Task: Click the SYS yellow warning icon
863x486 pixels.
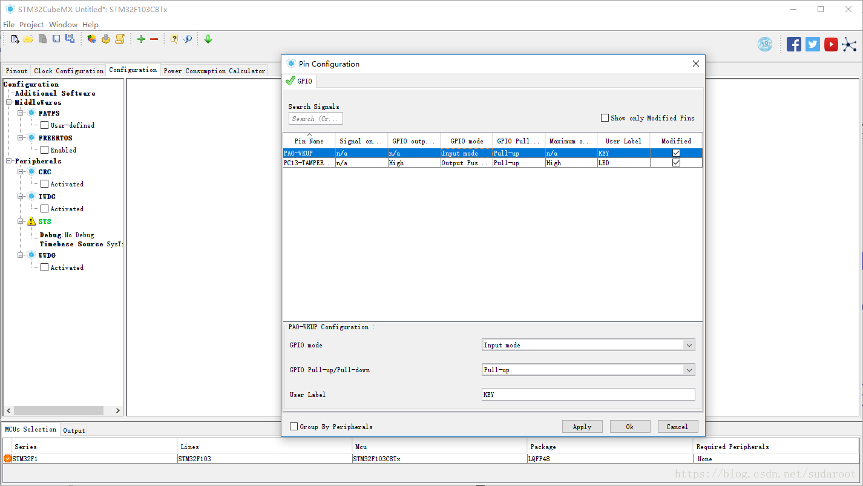Action: tap(31, 222)
